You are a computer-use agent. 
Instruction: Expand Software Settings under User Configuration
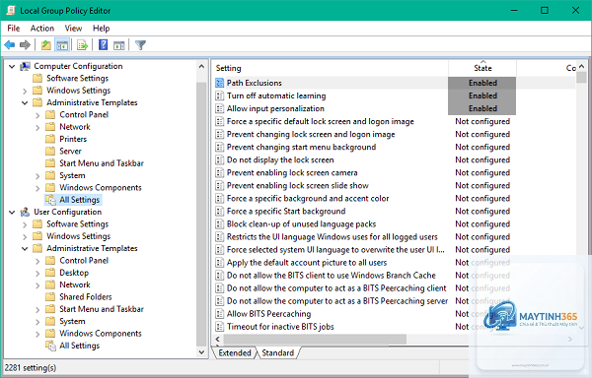(x=25, y=224)
